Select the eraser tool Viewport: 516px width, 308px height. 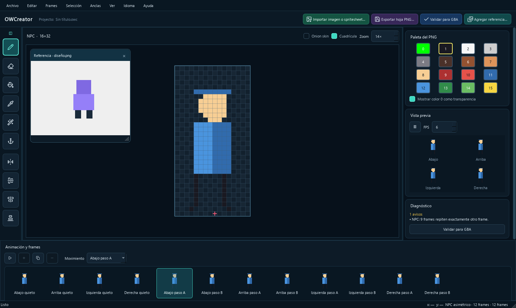point(11,66)
